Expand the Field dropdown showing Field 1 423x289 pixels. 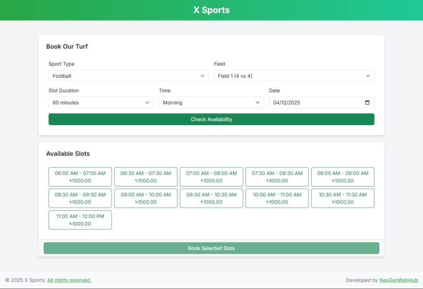click(x=294, y=76)
